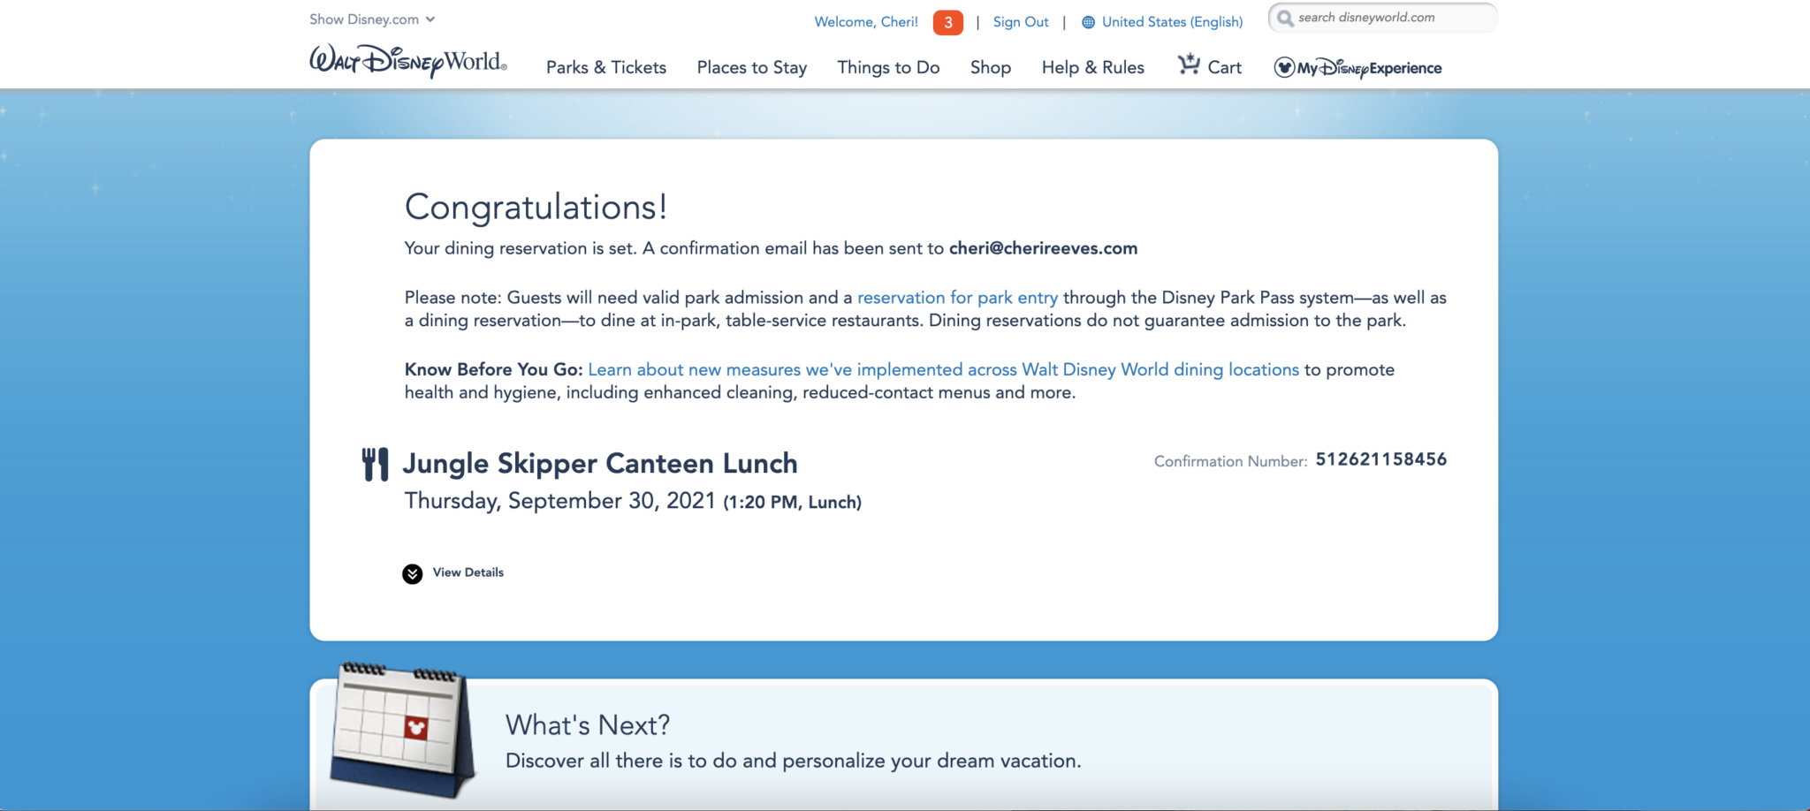The height and width of the screenshot is (811, 1810).
Task: Click the Mickey icon for My Disney Experience
Action: coord(1284,67)
